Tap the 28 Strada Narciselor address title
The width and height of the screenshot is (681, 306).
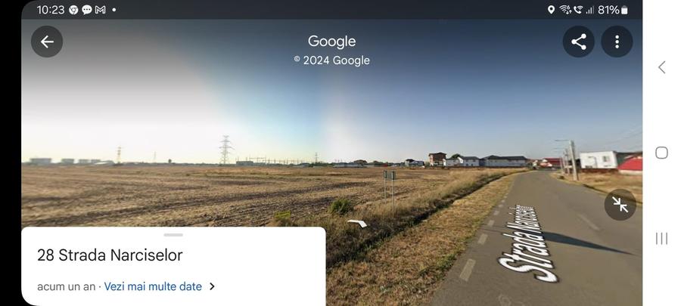pos(110,255)
